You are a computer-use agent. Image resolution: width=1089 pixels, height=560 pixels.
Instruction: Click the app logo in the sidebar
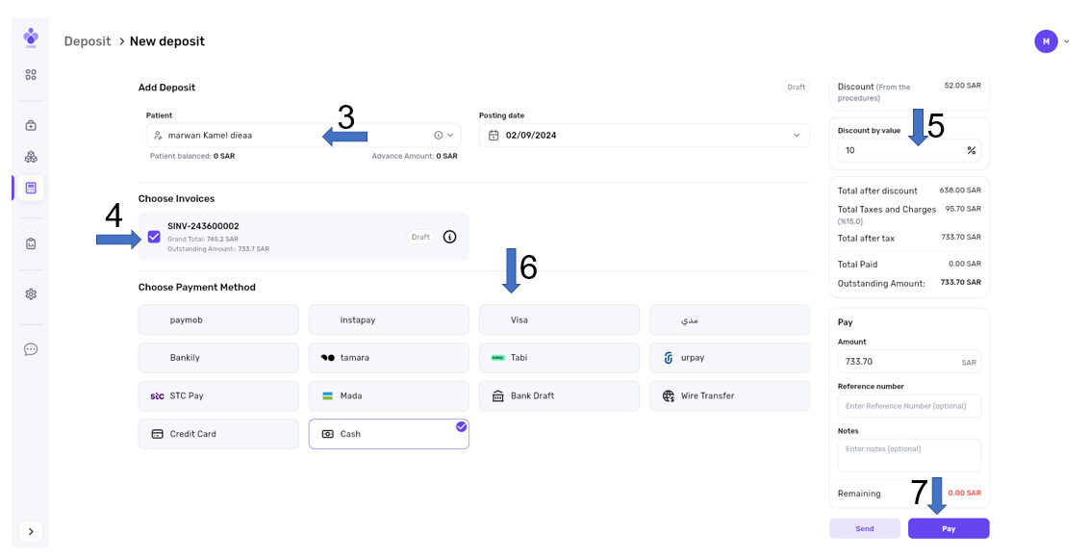pos(31,38)
